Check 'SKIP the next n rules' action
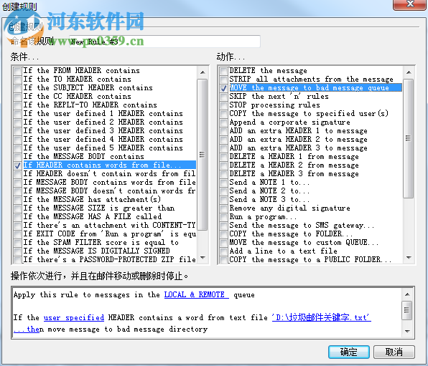Screen dimensions: 428x366 pyautogui.click(x=223, y=97)
